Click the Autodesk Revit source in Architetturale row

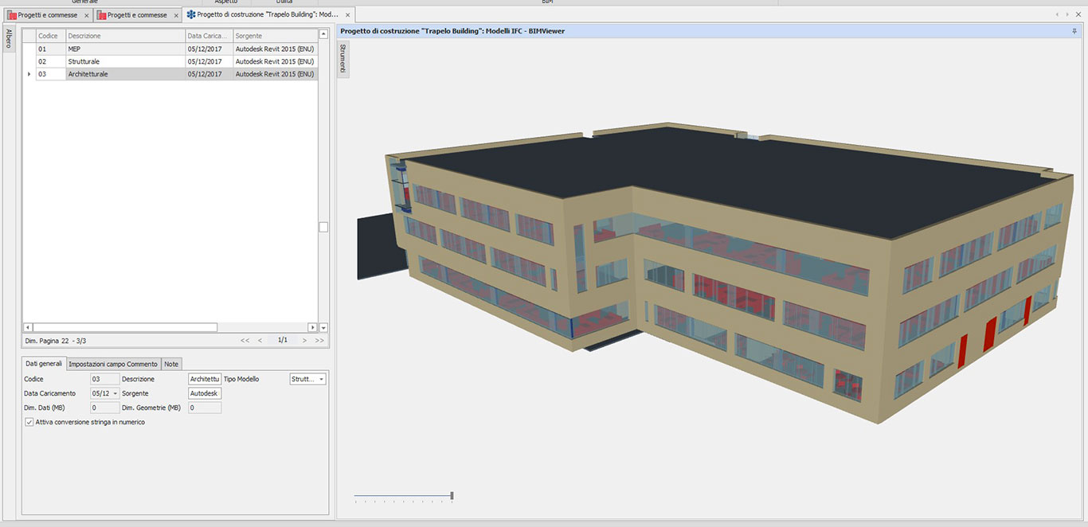pos(275,74)
